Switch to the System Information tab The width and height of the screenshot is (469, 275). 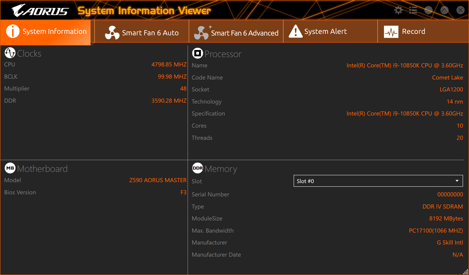pyautogui.click(x=45, y=32)
